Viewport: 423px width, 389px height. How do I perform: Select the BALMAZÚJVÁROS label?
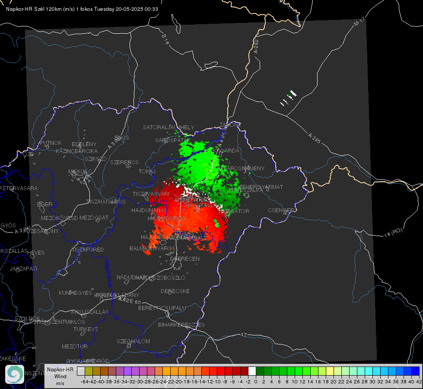(153, 248)
